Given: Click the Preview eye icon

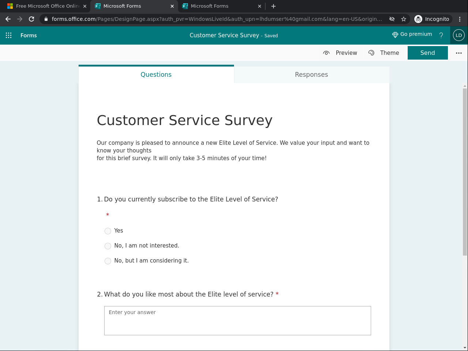Looking at the screenshot, I should 327,53.
